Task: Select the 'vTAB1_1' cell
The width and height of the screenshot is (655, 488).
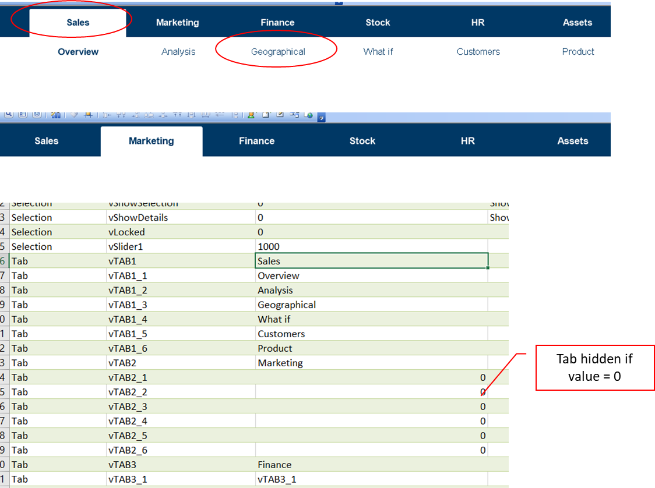Action: (181, 275)
